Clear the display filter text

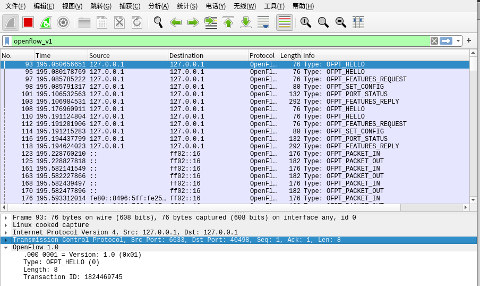pos(434,41)
